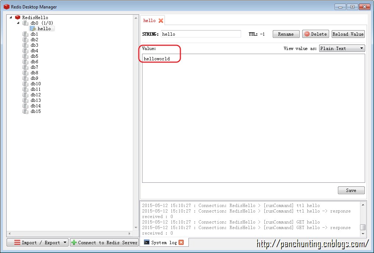Click the RedisHello connection cube icon
The image size is (374, 253).
coord(18,17)
